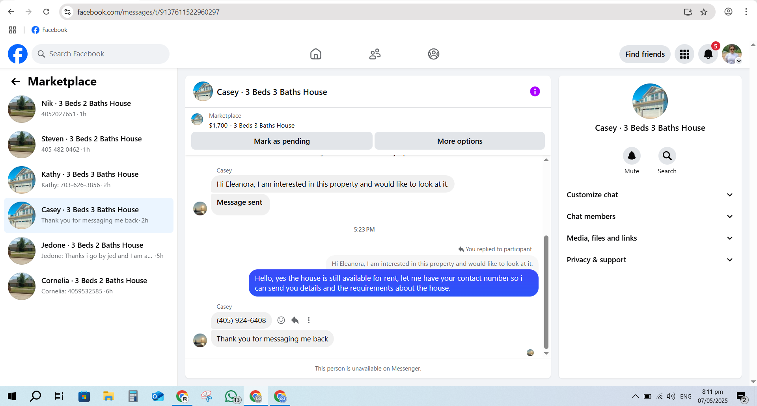Click the chat header Casey 3 Beds 3 Baths House

pyautogui.click(x=272, y=92)
